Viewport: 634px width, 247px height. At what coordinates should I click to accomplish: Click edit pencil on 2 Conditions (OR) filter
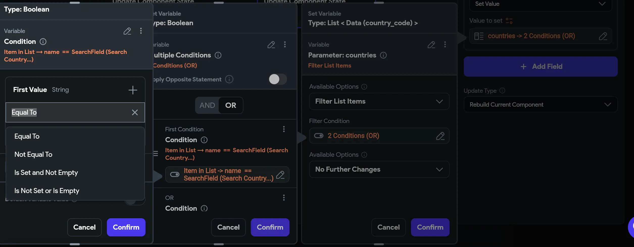440,136
